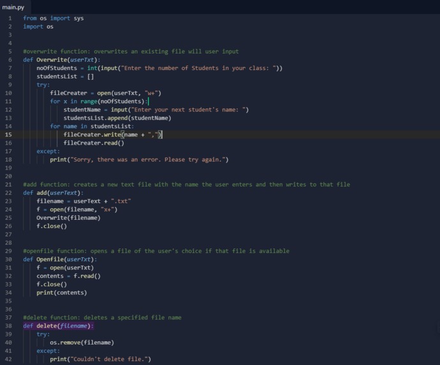Viewport: 440px width, 365px height.
Task: Click the studentName input prompt line
Action: 156,110
